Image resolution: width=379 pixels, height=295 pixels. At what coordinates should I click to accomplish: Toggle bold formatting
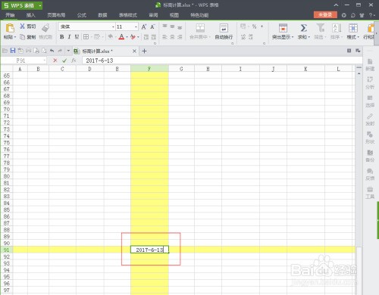61,37
